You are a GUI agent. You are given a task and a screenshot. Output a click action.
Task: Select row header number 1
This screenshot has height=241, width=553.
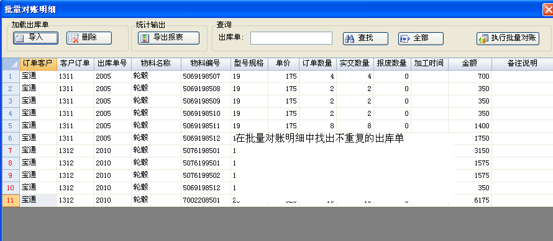(x=11, y=76)
